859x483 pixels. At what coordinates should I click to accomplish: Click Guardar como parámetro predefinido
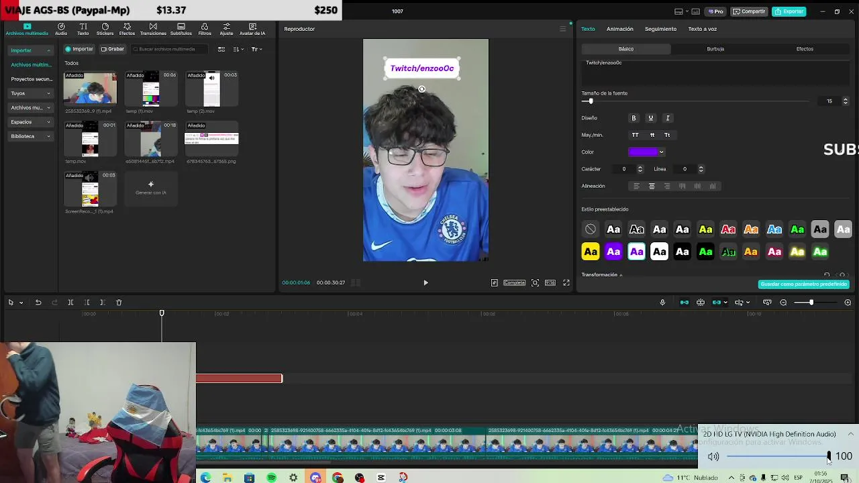[804, 284]
